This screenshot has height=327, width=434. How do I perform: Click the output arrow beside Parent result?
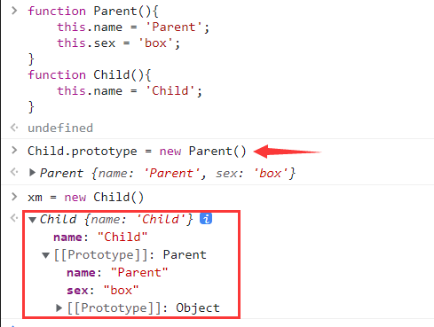14,172
